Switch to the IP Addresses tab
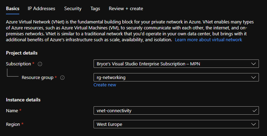267x136 pixels. (x=41, y=8)
